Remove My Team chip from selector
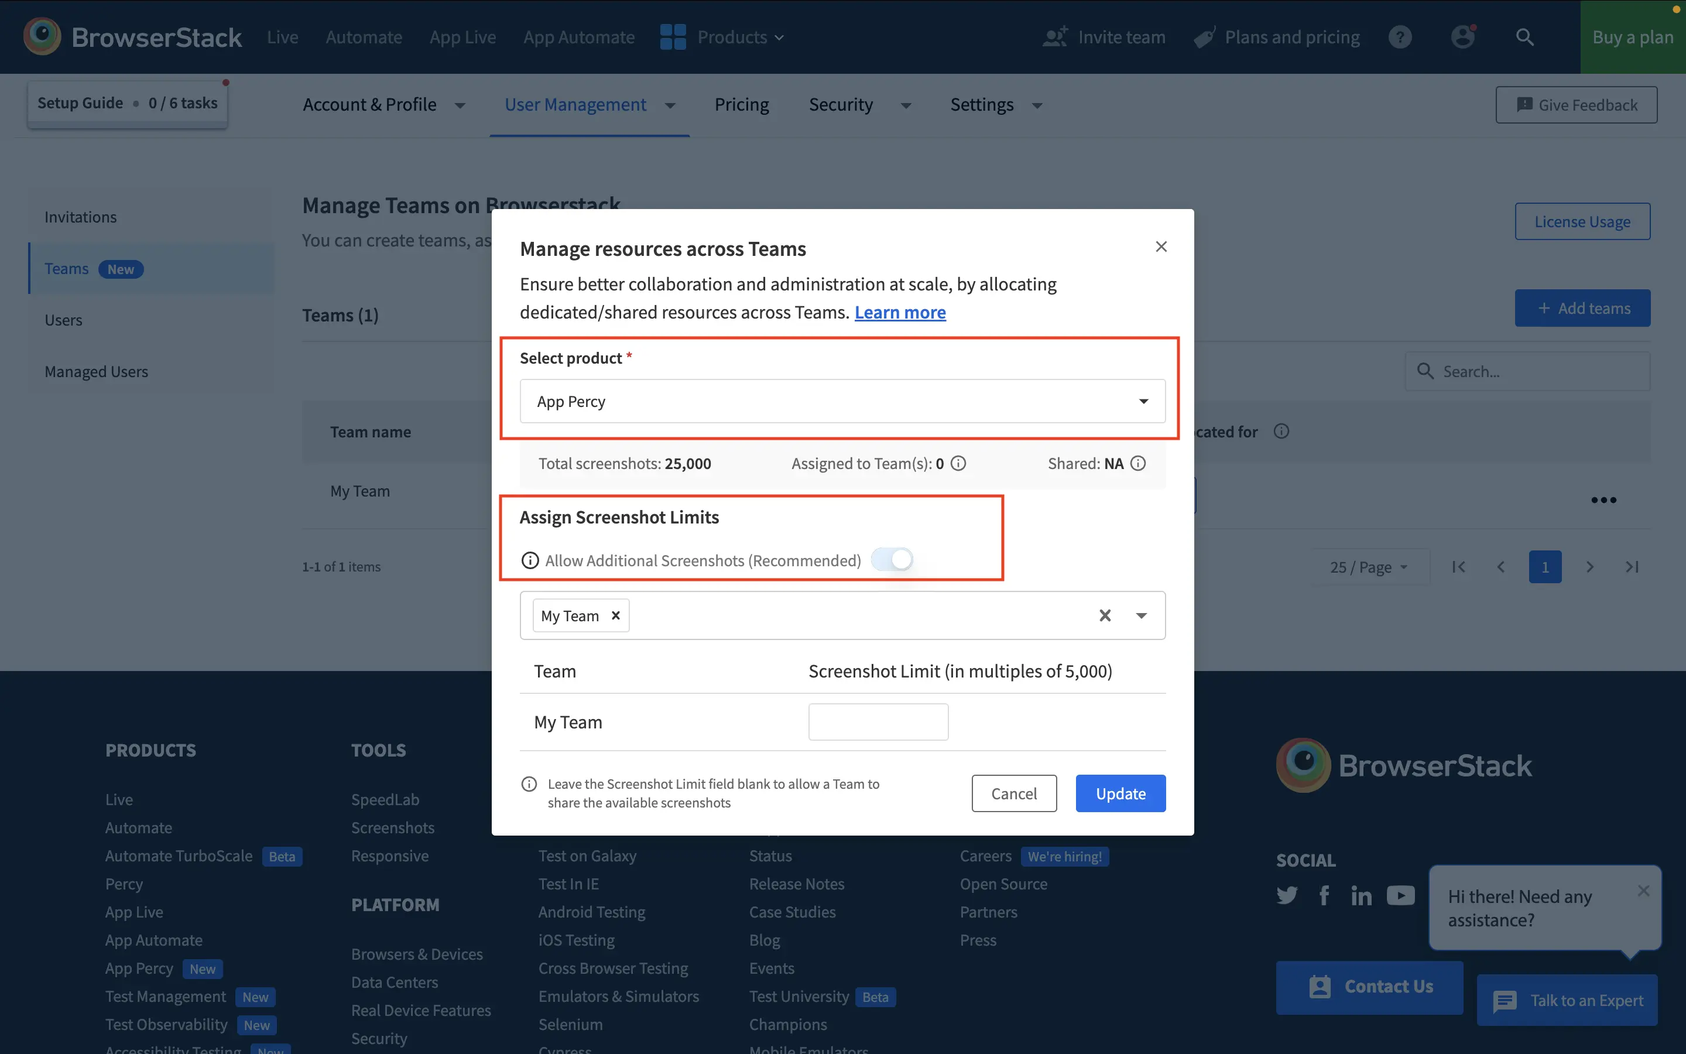This screenshot has height=1054, width=1686. pos(616,615)
